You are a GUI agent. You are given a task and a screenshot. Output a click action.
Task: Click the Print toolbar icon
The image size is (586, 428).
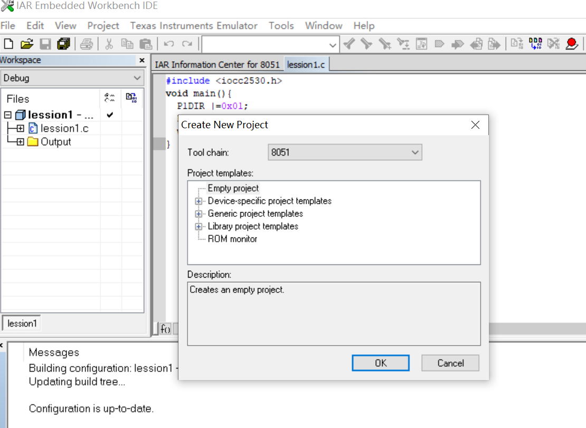tap(87, 44)
